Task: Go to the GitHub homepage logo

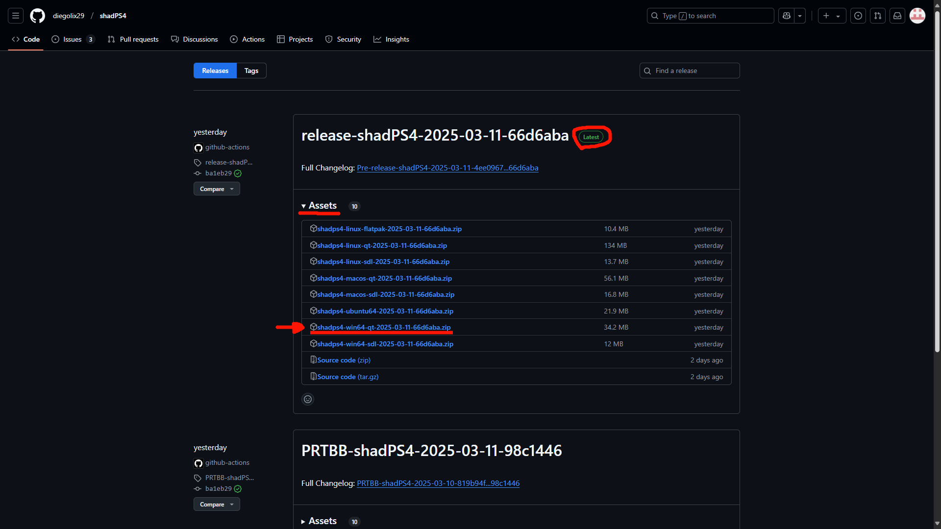Action: tap(37, 16)
